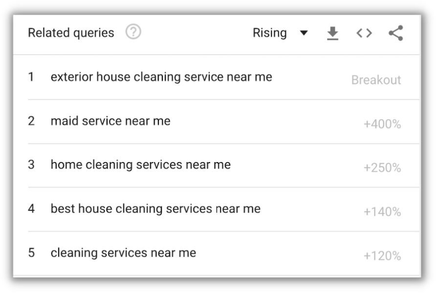Download related queries as CSV
Viewport: 437px width, 293px height.
pos(332,33)
